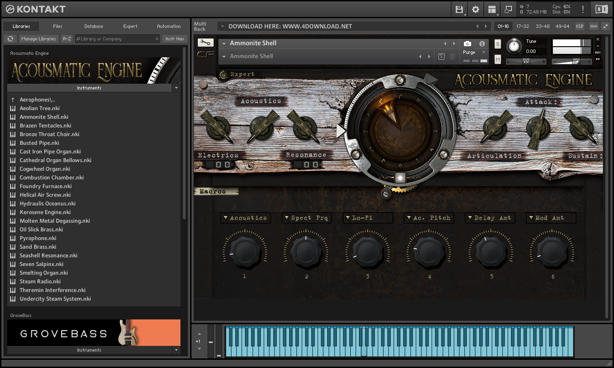Screen dimensions: 614x368
Task: Switch to the Files tab
Action: point(58,26)
